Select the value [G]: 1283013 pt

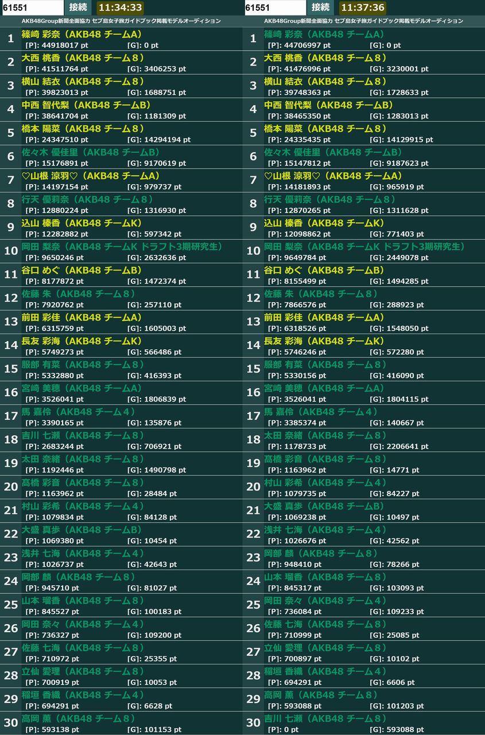[399, 115]
